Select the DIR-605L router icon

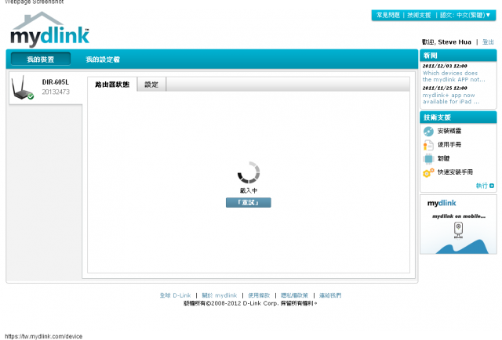23,88
